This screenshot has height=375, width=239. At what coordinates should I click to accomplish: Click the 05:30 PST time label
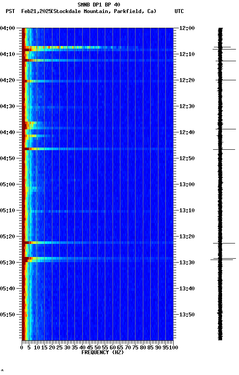[x=7, y=263]
